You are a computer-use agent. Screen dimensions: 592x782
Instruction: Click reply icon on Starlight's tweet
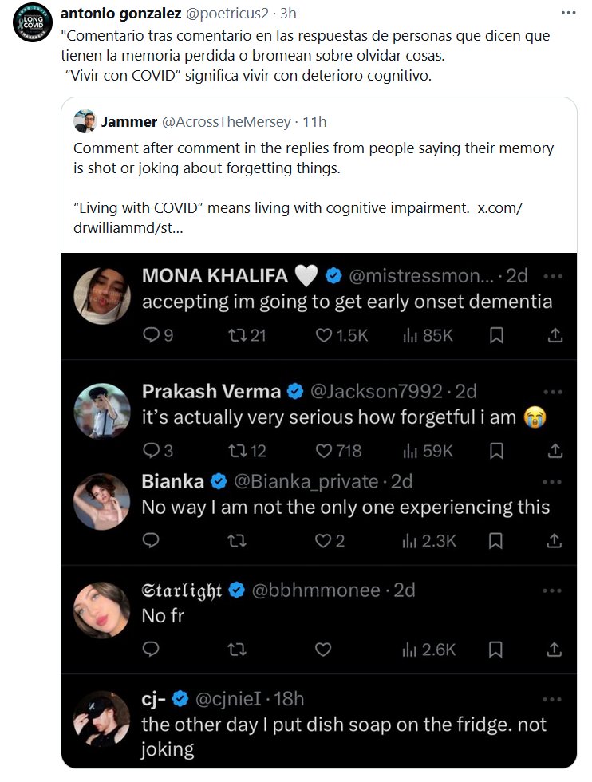tap(152, 650)
